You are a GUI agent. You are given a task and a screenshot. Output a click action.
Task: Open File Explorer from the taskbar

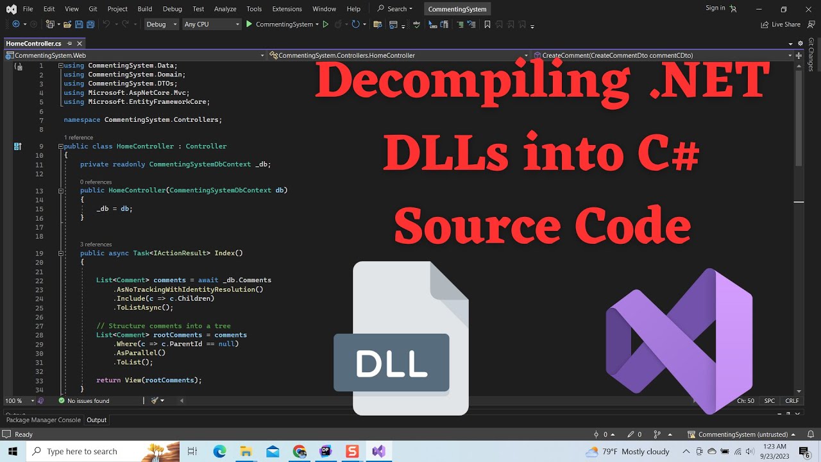[246, 451]
